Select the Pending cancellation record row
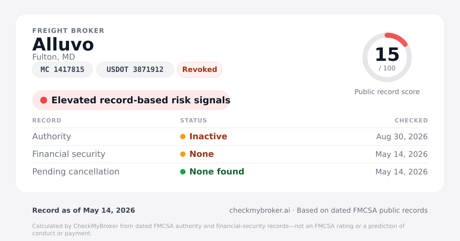460x241 pixels. coord(230,172)
